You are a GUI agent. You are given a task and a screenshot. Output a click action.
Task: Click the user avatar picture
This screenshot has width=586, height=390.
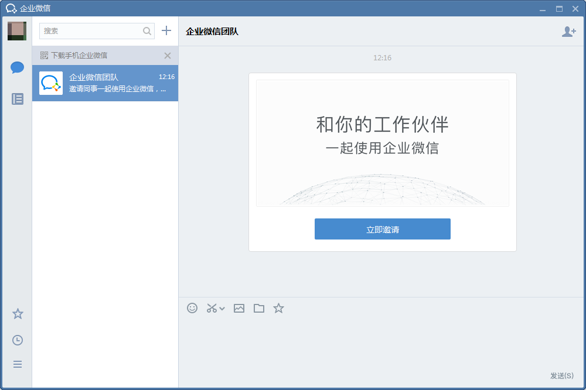click(17, 30)
